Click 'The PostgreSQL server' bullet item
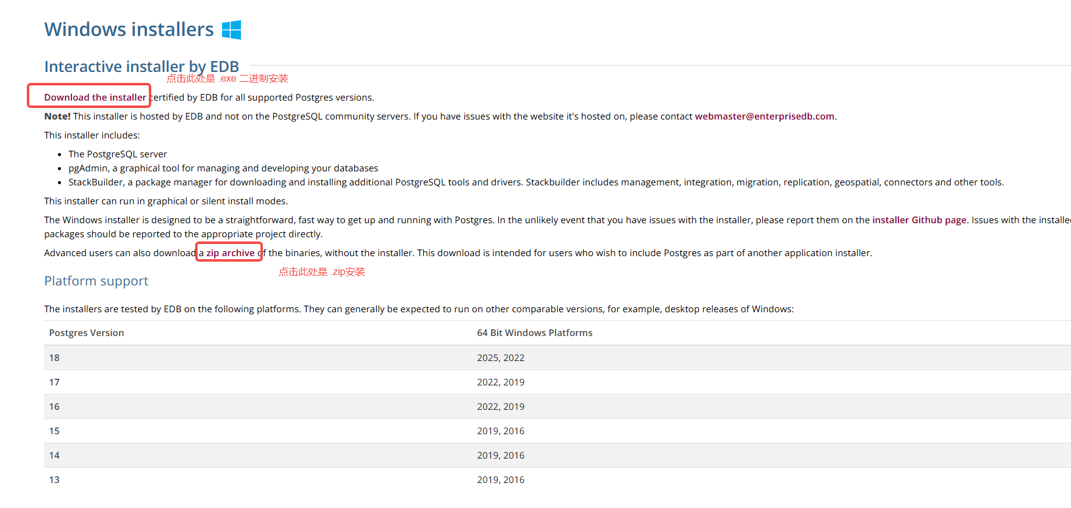 pos(118,154)
